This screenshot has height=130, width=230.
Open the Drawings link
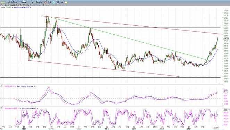[46, 5]
